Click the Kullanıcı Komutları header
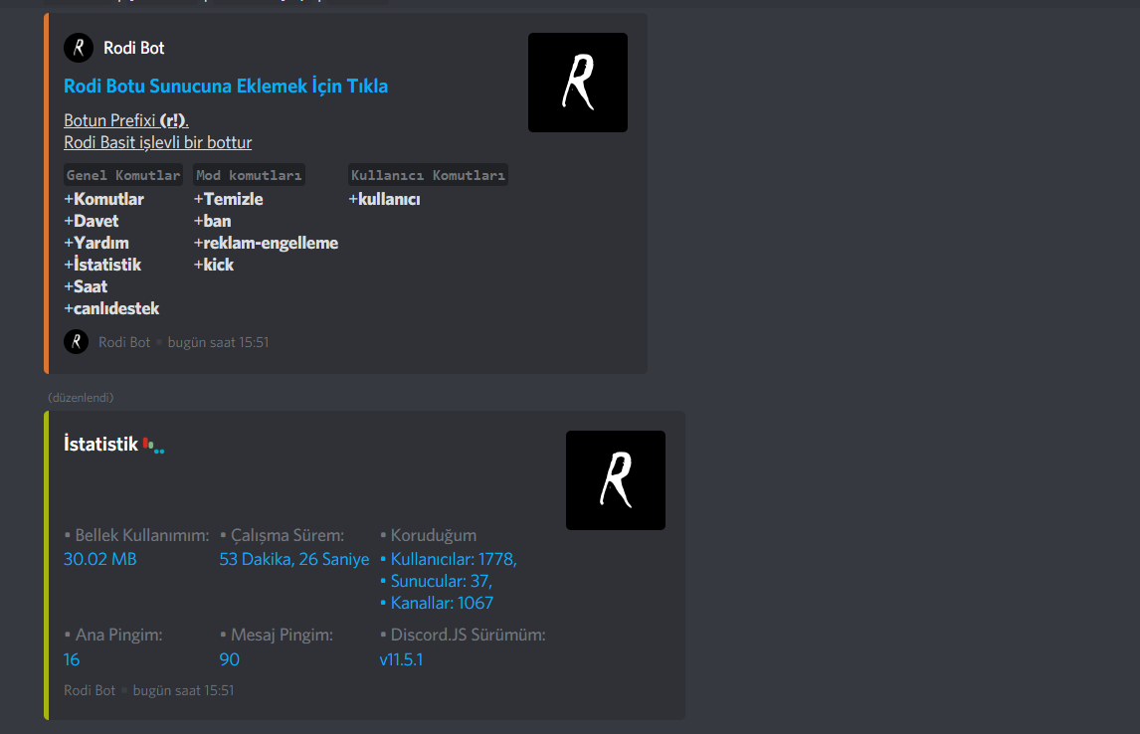 (428, 175)
